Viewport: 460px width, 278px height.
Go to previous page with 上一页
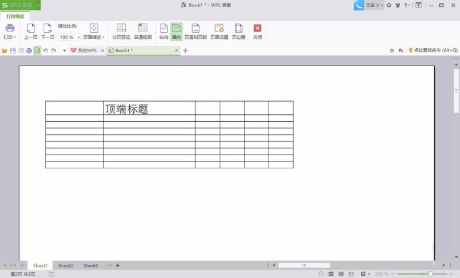pos(30,32)
